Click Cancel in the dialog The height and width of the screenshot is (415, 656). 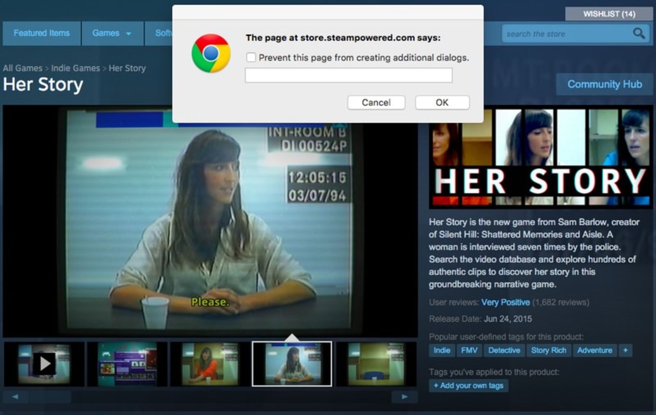[x=376, y=102]
